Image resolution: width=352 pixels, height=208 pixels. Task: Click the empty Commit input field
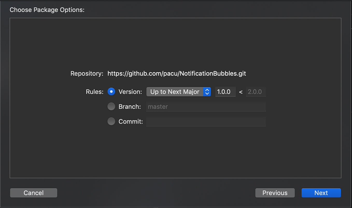pos(206,121)
